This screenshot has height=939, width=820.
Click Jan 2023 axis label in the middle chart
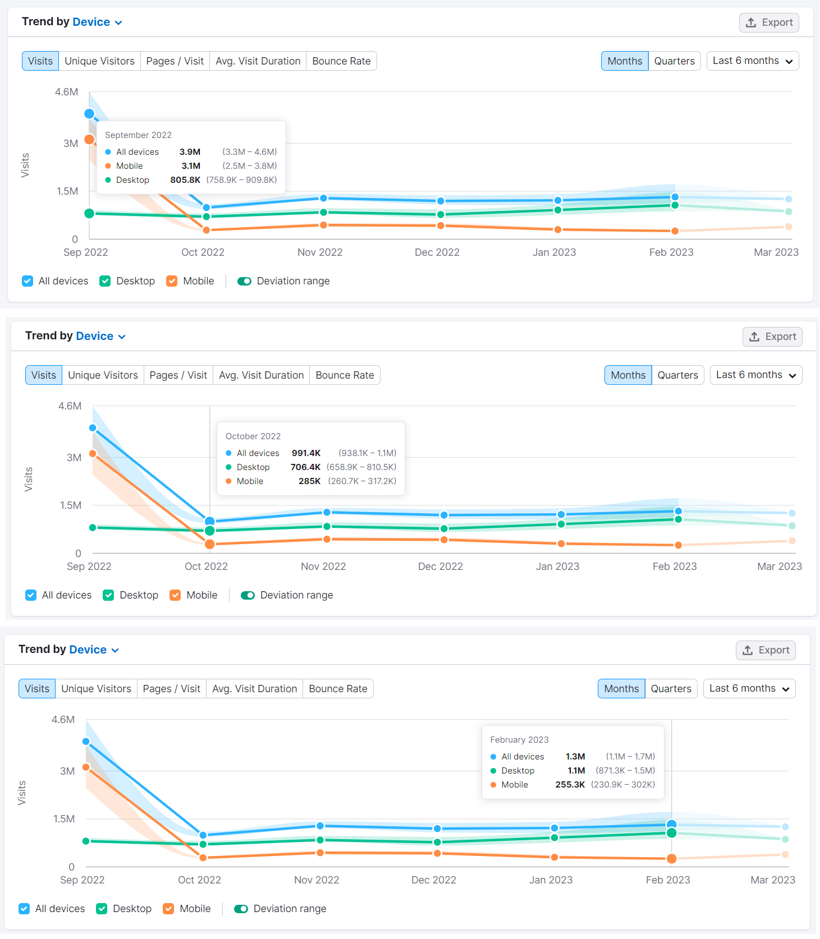pyautogui.click(x=558, y=567)
